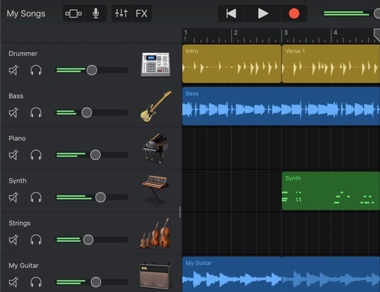This screenshot has width=380, height=292.
Task: Open the microphone input button
Action: coord(95,13)
